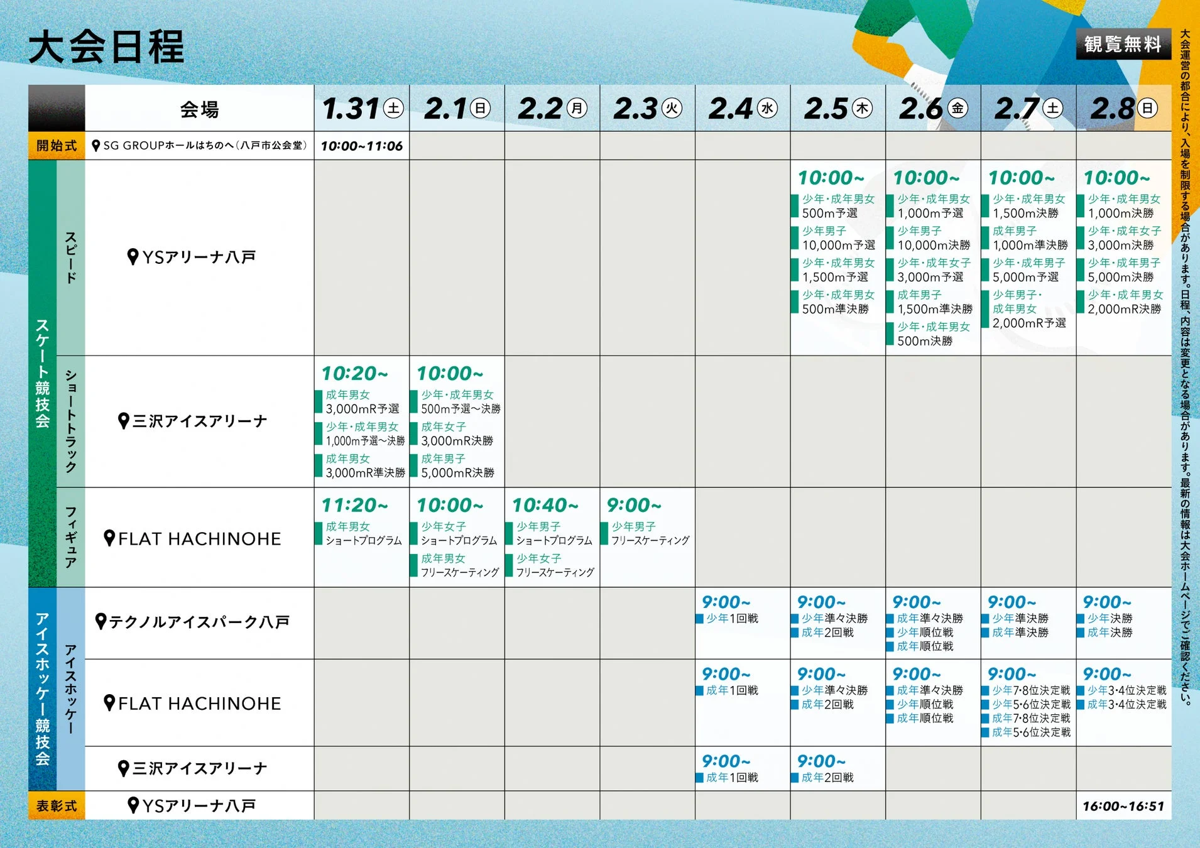This screenshot has height=848, width=1200.
Task: Click the circled 金 icon next to 2.6
Action: [957, 109]
